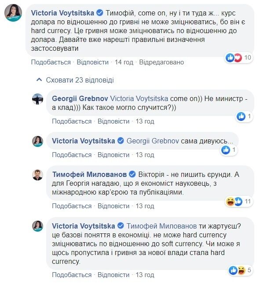Reply to Georgii Grebnov's comment
The height and width of the screenshot is (285, 271).
click(112, 121)
